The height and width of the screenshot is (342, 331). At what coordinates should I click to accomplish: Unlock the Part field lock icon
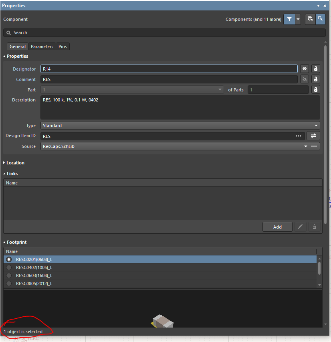point(316,89)
